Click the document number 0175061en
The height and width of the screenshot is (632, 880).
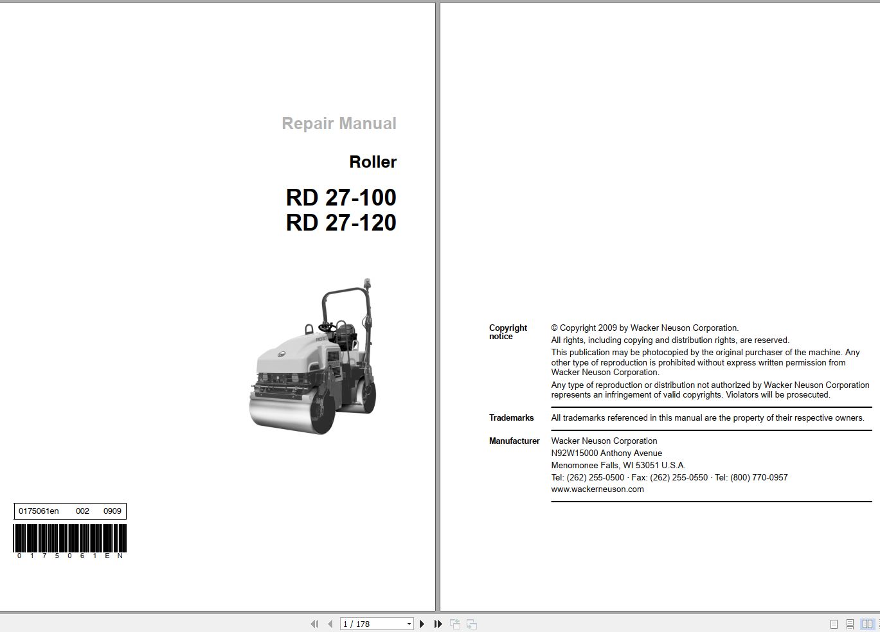coord(39,511)
